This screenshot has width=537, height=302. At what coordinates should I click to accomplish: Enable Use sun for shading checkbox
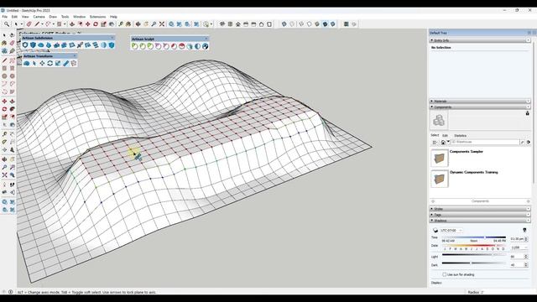(444, 274)
